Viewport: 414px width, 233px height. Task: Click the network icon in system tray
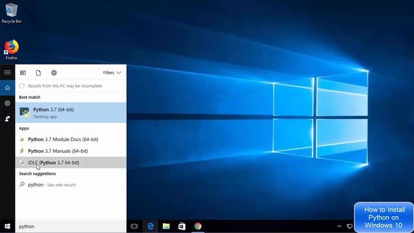(349, 227)
